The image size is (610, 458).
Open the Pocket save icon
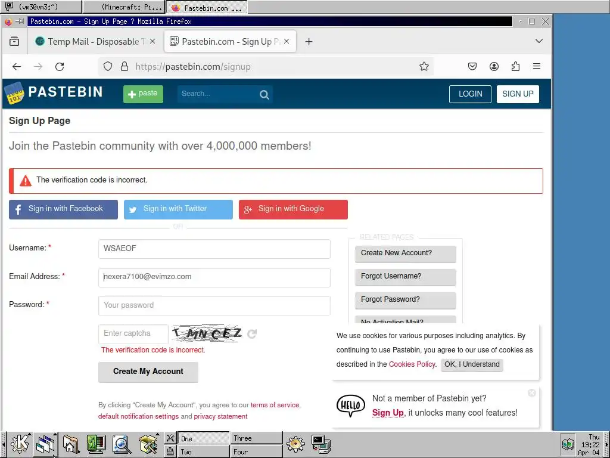pos(472,67)
